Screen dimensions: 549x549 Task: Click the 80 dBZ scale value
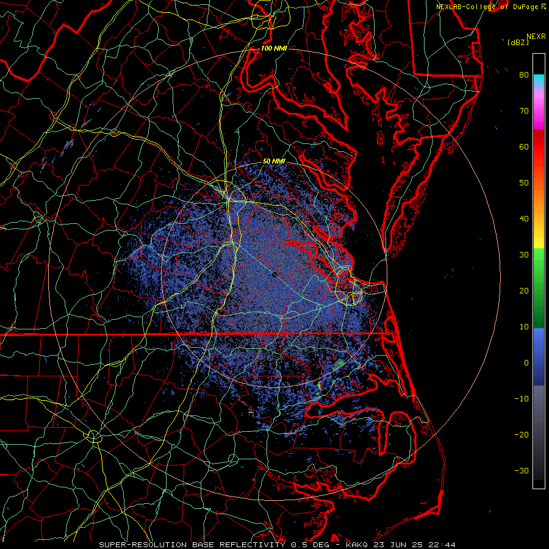point(524,74)
